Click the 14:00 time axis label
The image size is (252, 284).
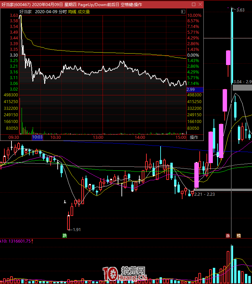pos(140,137)
